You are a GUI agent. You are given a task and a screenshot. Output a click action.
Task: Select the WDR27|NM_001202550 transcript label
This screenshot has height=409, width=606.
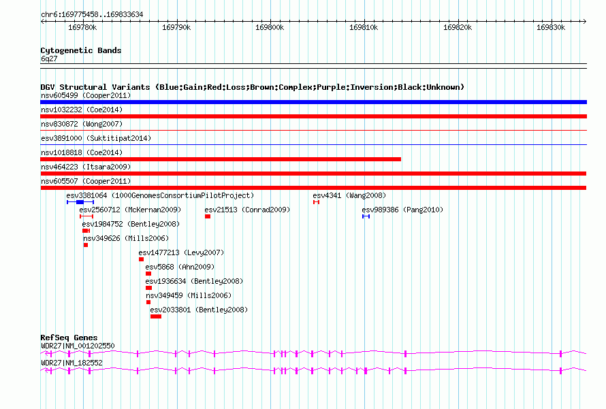(x=78, y=346)
